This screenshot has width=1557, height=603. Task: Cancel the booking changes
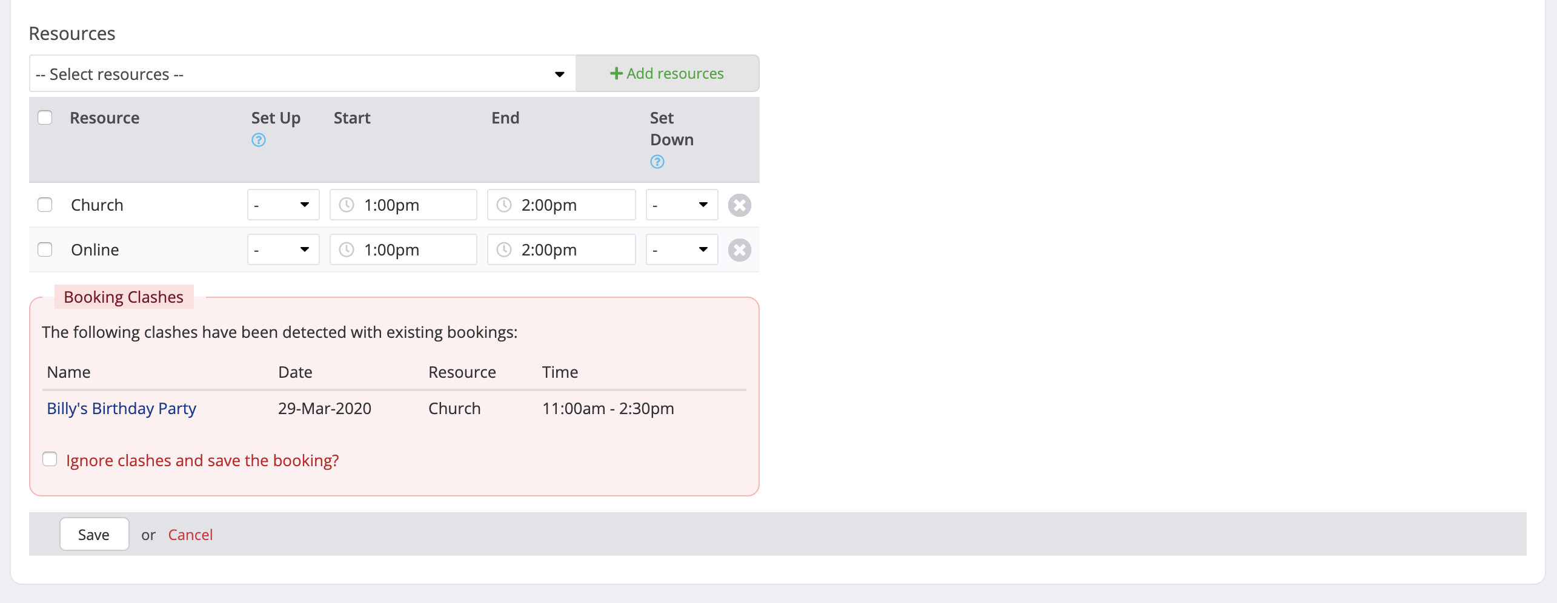click(x=190, y=534)
